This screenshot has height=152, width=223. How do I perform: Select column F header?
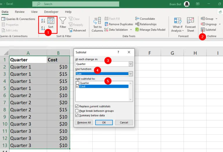tap(150, 53)
